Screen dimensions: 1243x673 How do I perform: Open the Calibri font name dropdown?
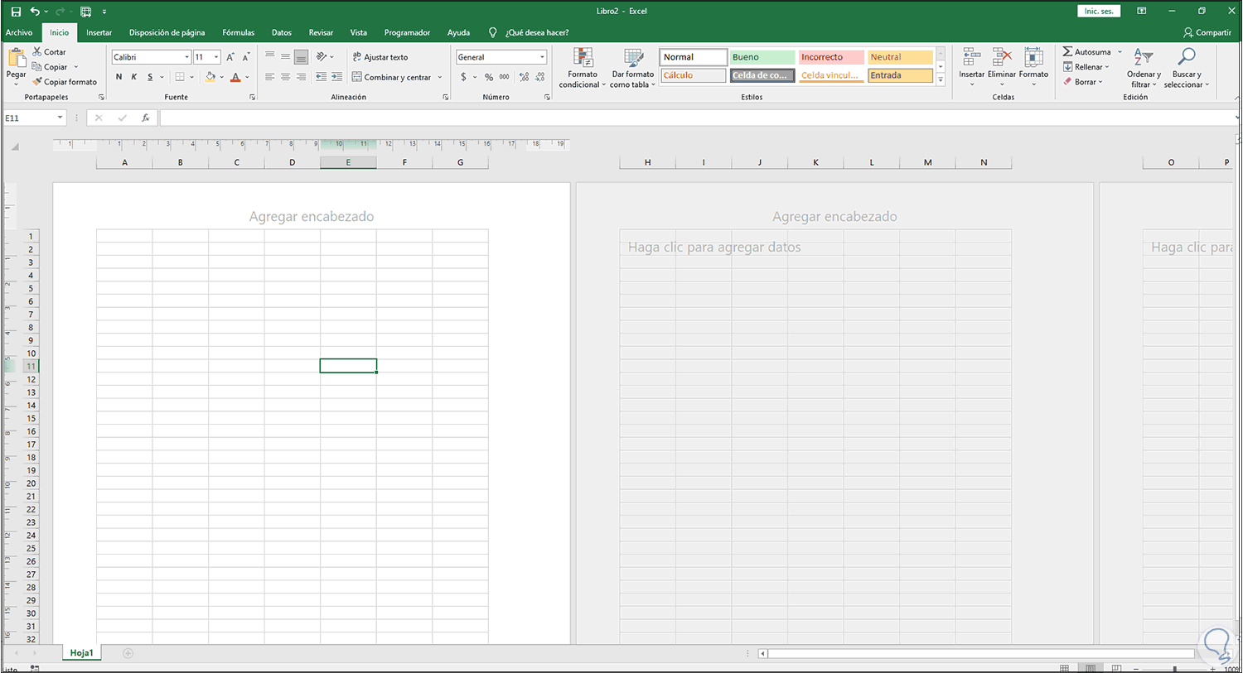(187, 57)
